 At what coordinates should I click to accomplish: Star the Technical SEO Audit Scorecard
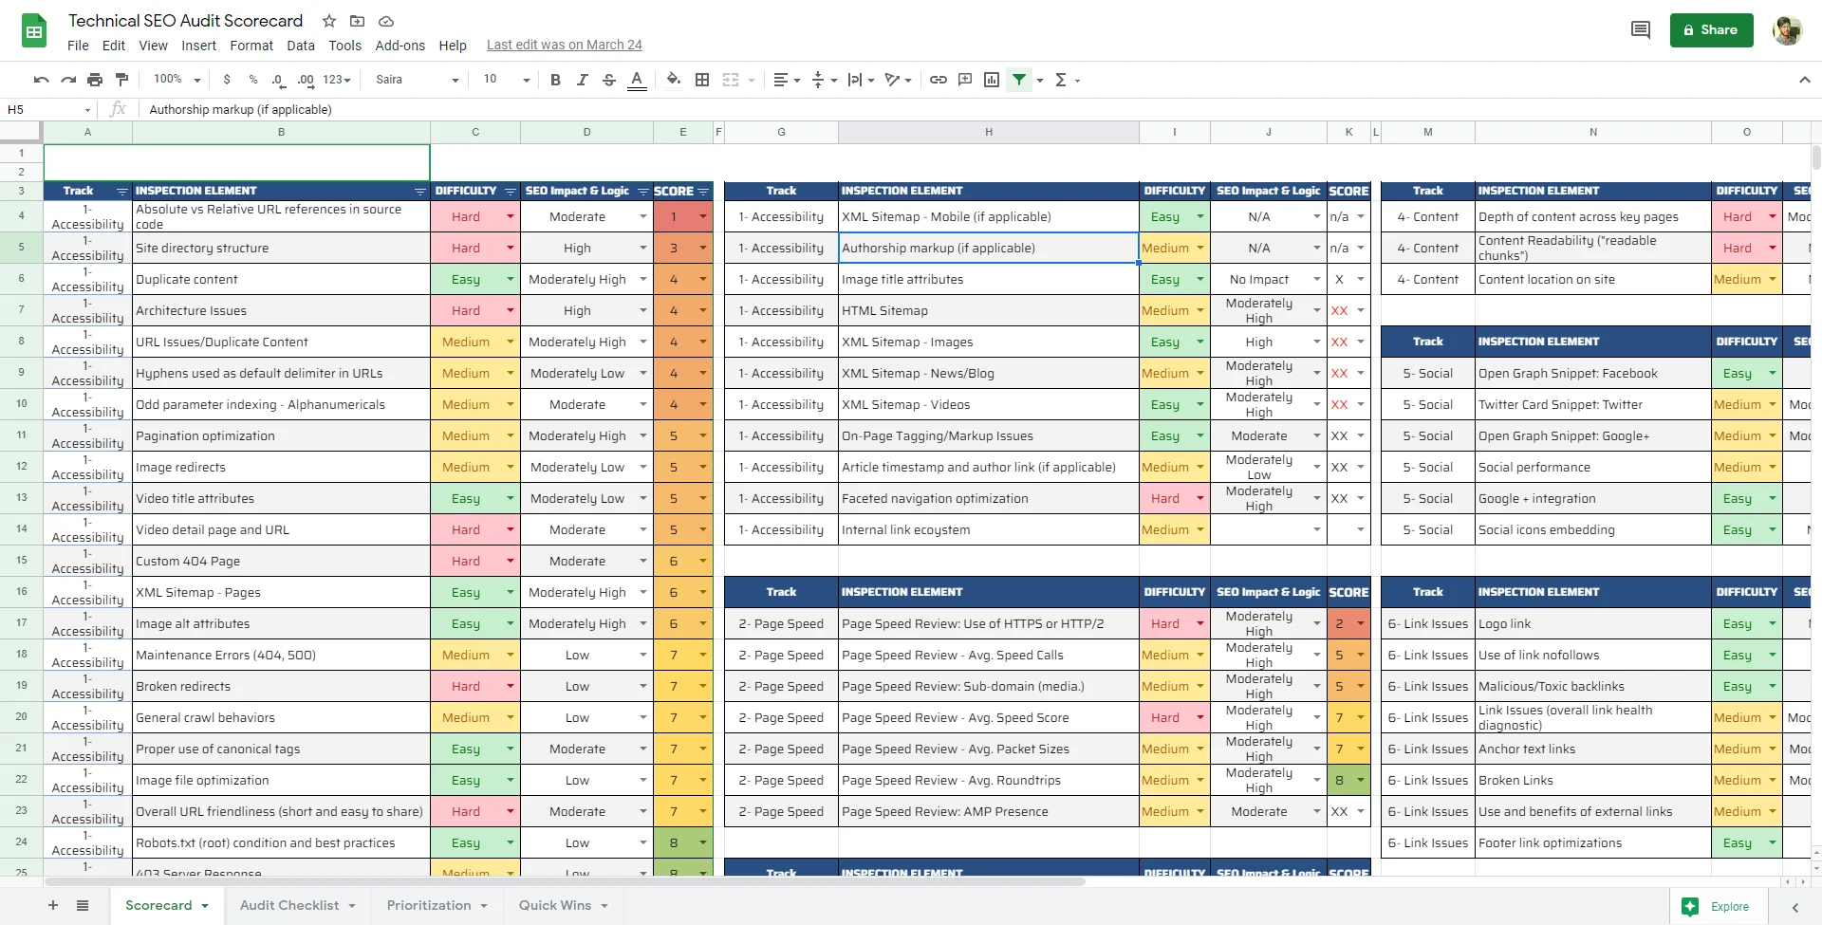(x=329, y=21)
